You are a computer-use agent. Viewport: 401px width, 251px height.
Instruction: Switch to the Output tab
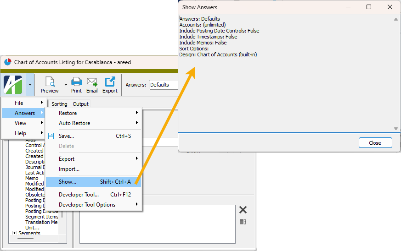point(80,104)
